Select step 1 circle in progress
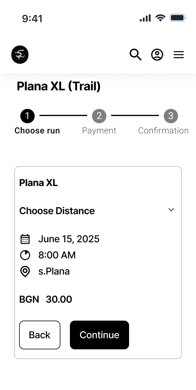The height and width of the screenshot is (390, 196). [27, 116]
